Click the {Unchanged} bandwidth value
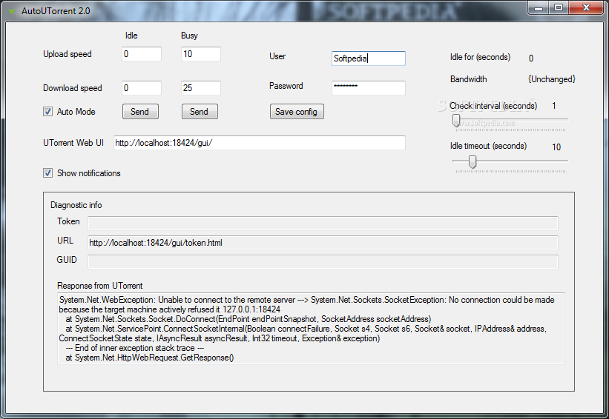 (x=552, y=79)
